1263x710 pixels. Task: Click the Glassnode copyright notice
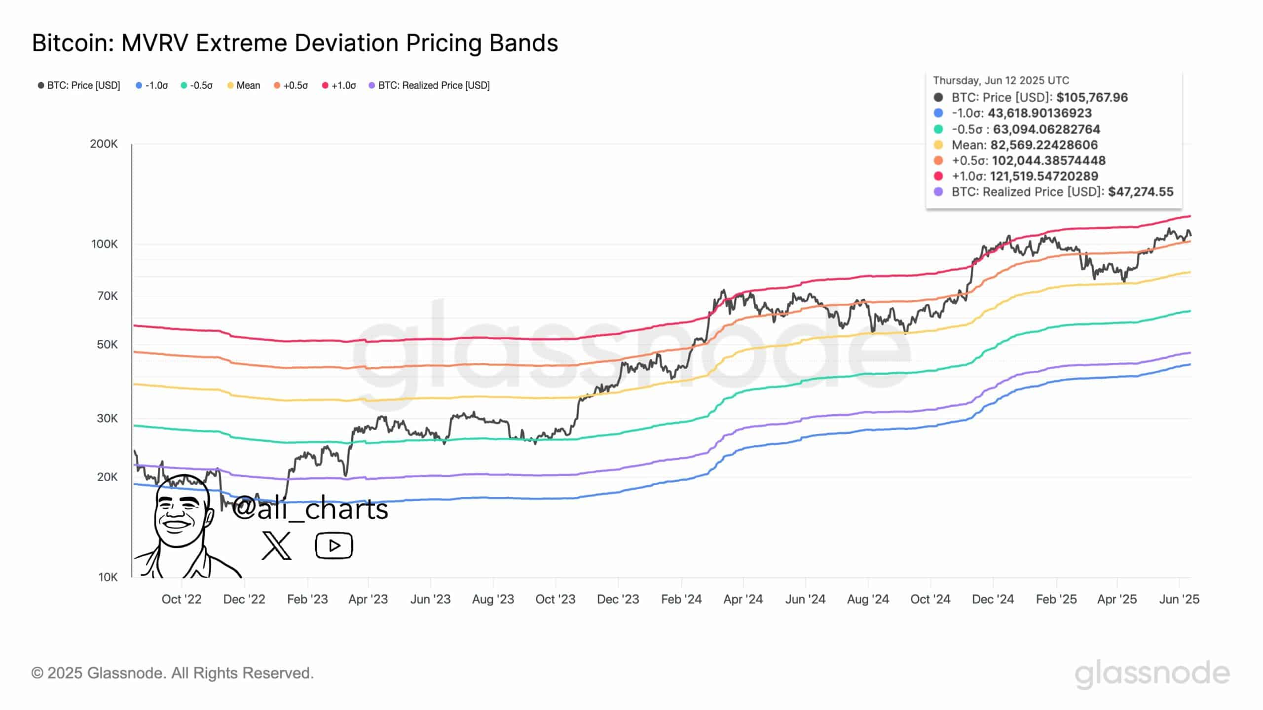[173, 673]
